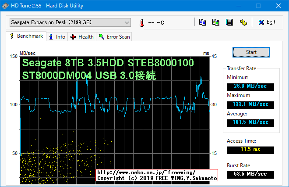Go to the Error Scan tab

point(114,37)
